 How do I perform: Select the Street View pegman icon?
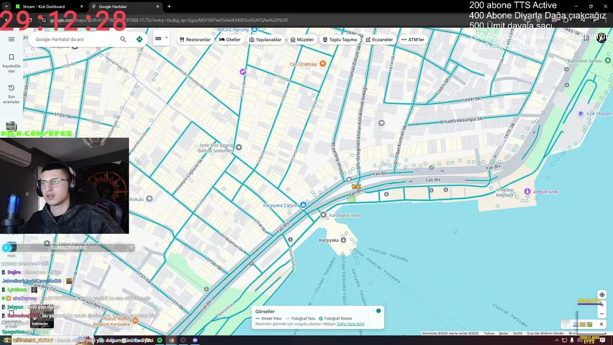[x=565, y=324]
